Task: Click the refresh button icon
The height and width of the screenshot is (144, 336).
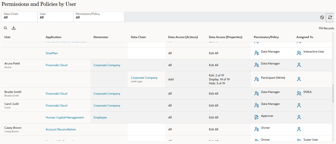Action: pos(330,17)
